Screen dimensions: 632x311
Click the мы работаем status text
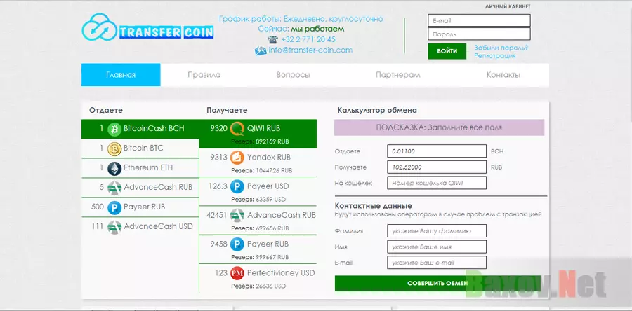[x=317, y=29]
